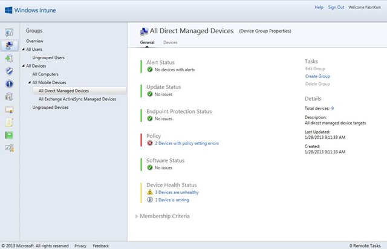Open the Alerts workspace icon
The width and height of the screenshot is (387, 249).
click(x=9, y=84)
